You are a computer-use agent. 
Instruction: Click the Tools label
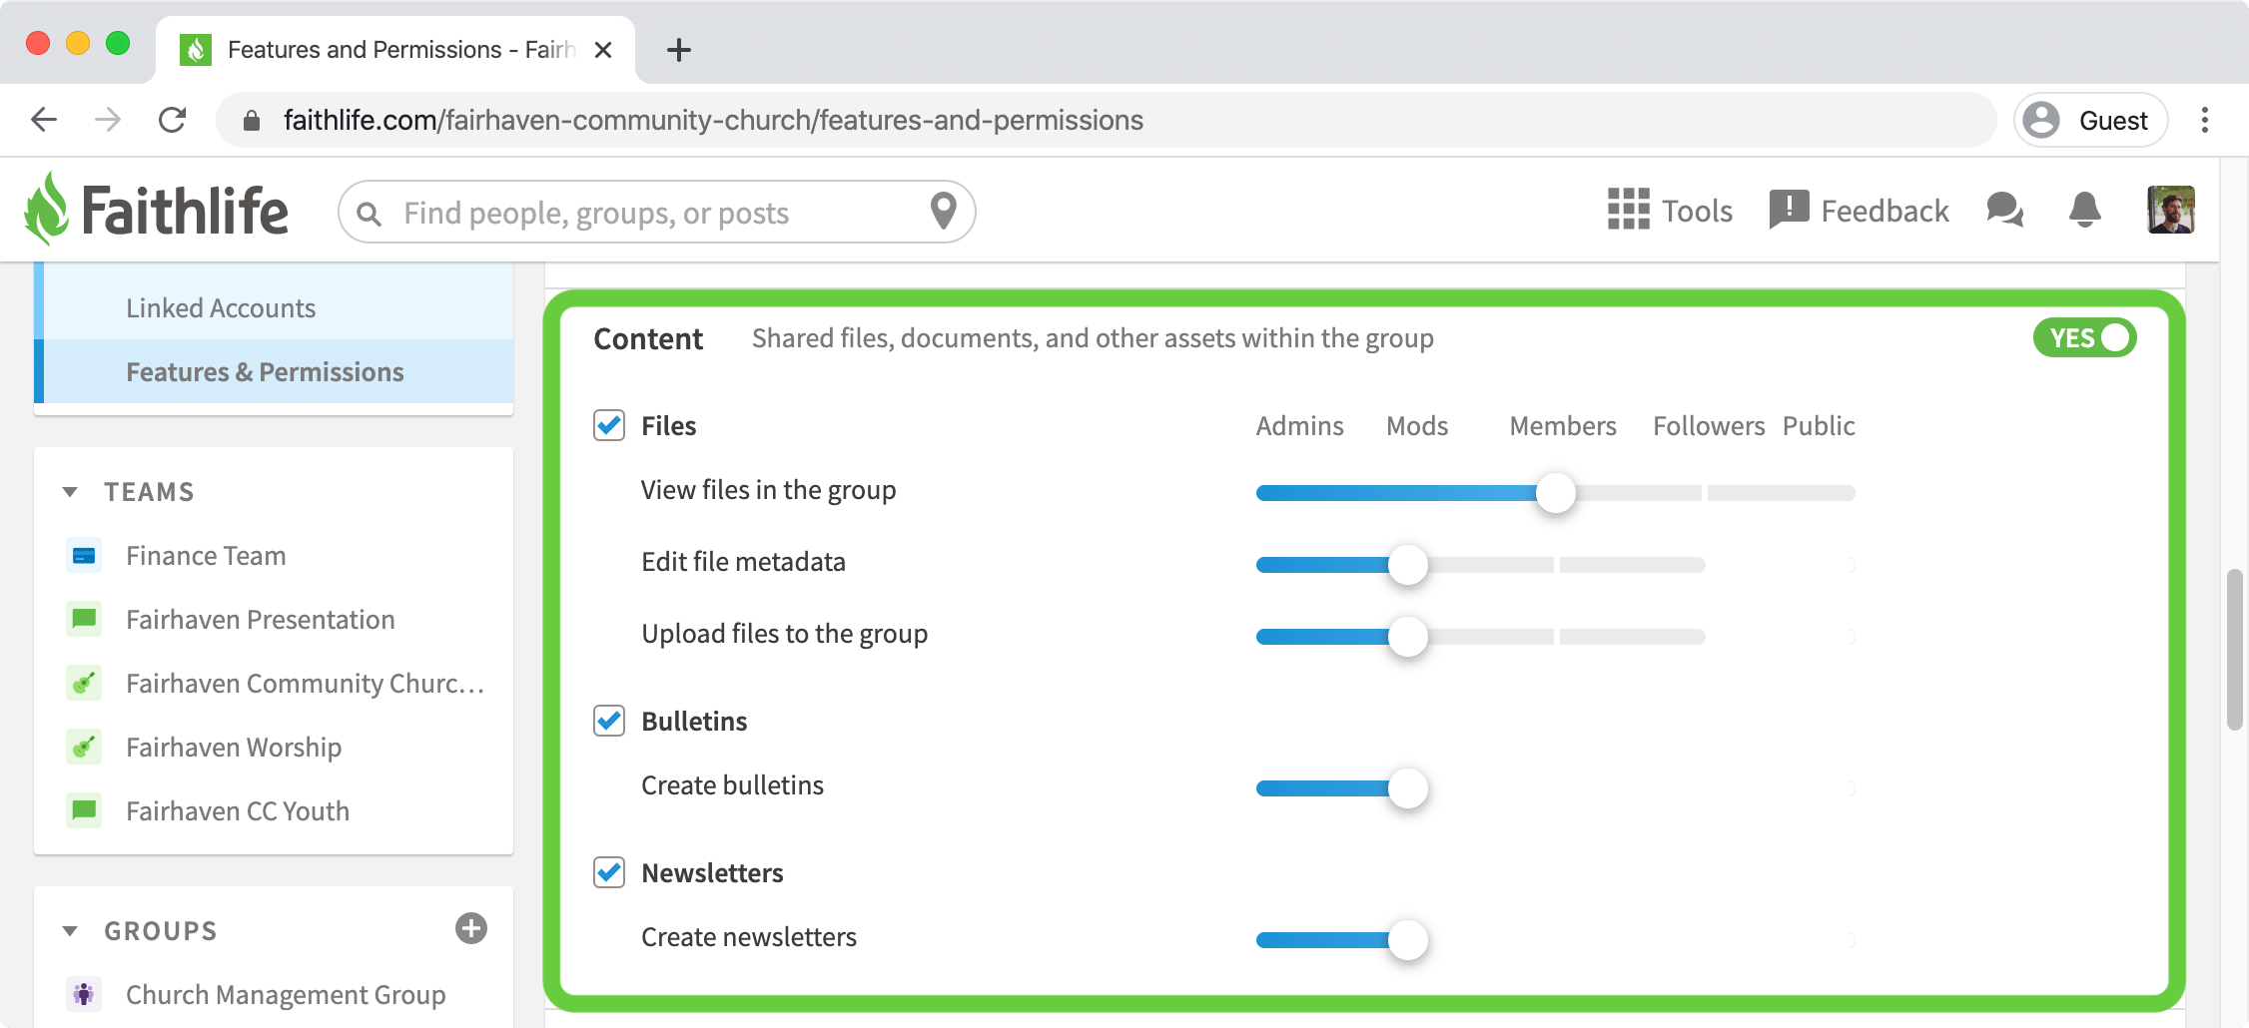click(1697, 211)
